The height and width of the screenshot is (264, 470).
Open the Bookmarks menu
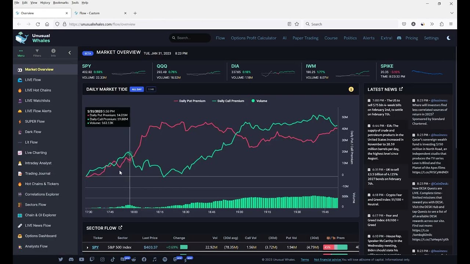(61, 3)
